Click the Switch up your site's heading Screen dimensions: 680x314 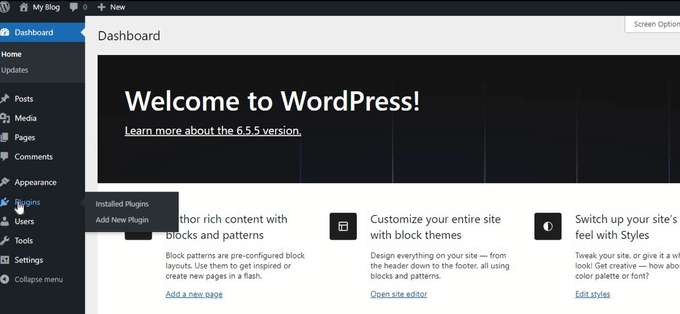pyautogui.click(x=627, y=227)
